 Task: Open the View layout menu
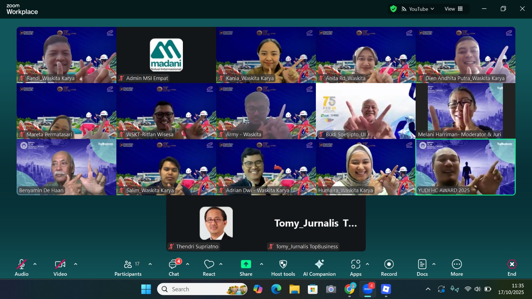454,9
